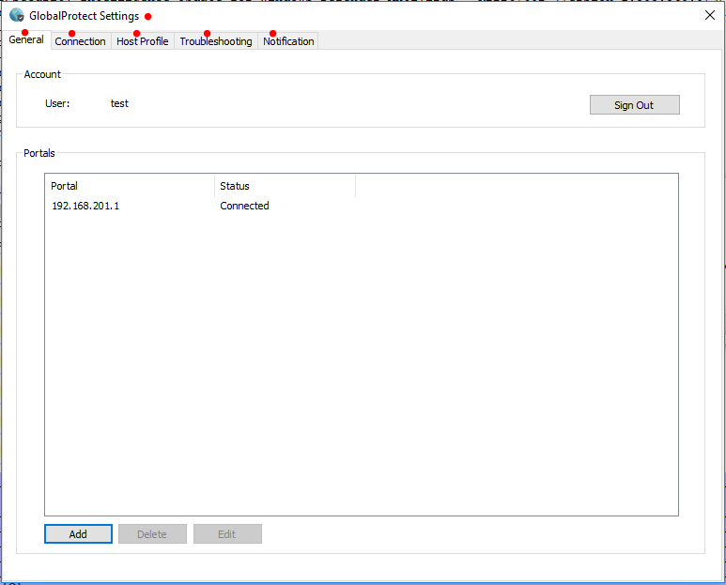Select portal row 192.168.201.1
Image resolution: width=726 pixels, height=585 pixels.
coord(362,206)
